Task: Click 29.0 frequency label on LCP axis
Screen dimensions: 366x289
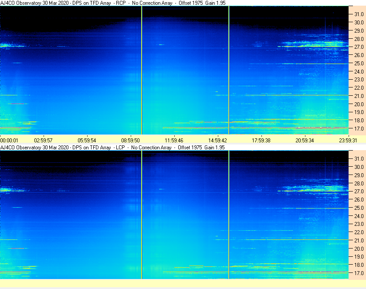Action: coord(359,175)
